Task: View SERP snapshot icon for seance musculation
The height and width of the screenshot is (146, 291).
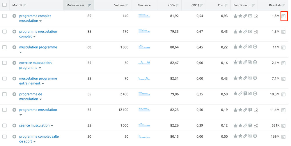Action: 283,126
